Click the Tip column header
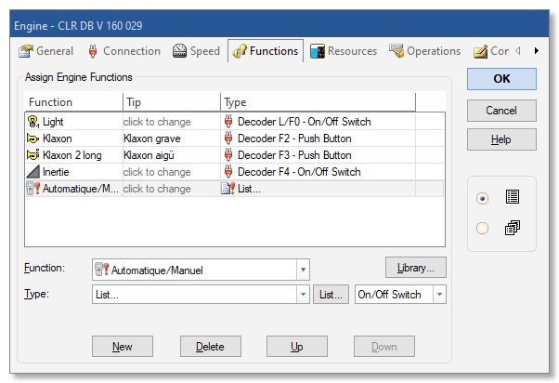This screenshot has width=559, height=383. click(171, 102)
